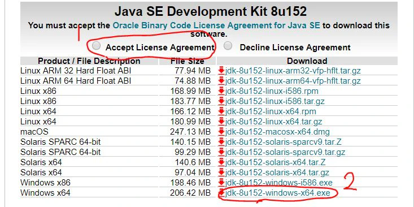414x207 pixels.
Task: Click red download arrow for linux-i586.rpm
Action: (221, 91)
